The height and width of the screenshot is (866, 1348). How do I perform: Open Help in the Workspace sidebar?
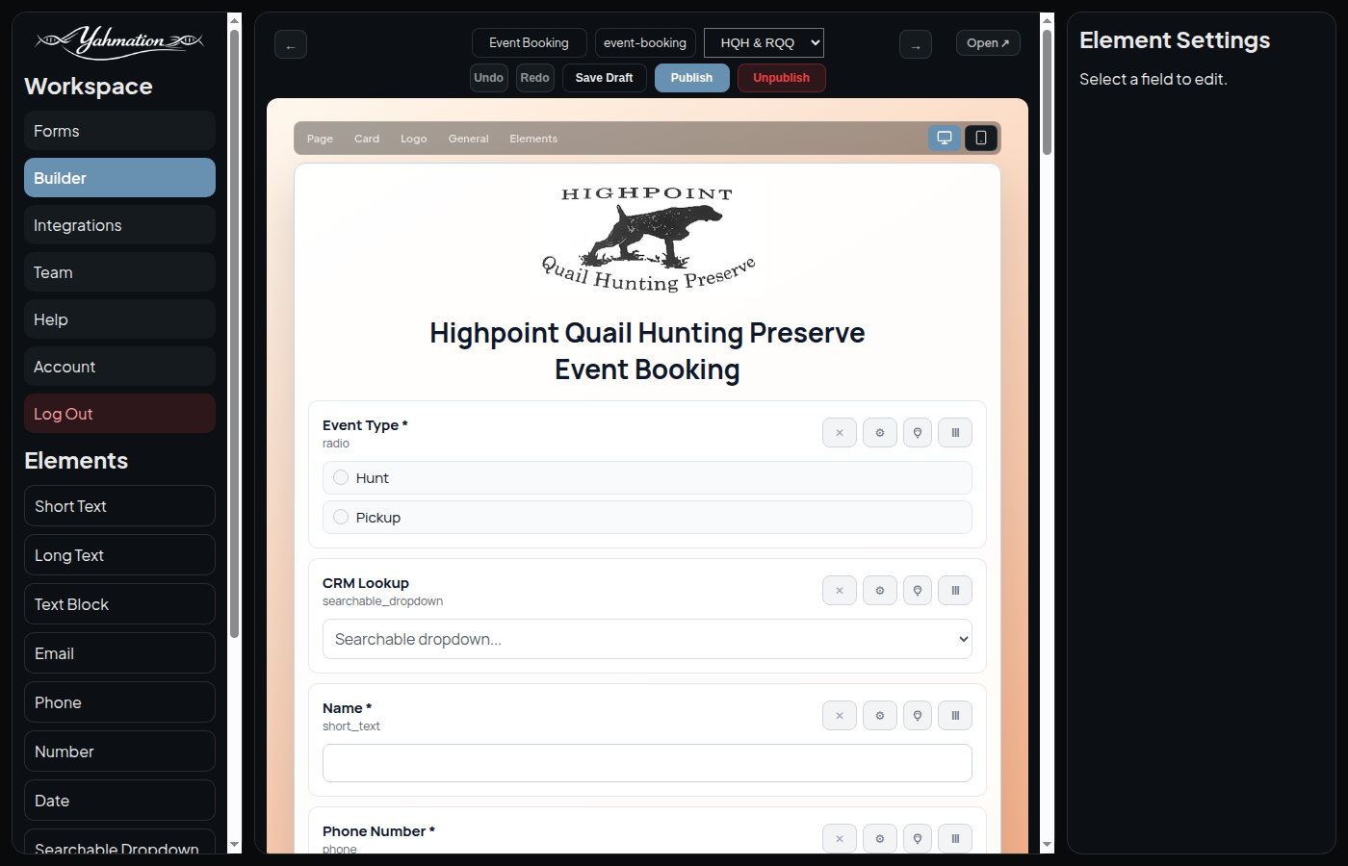tap(119, 319)
